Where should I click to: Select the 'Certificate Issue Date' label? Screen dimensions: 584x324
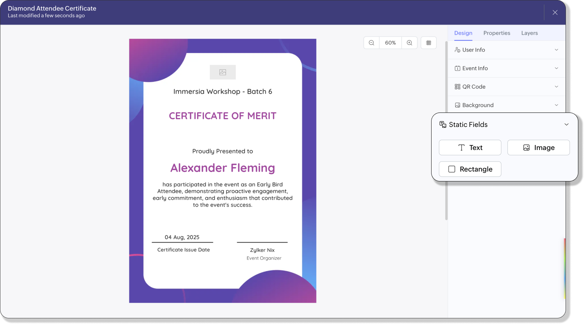(x=184, y=250)
